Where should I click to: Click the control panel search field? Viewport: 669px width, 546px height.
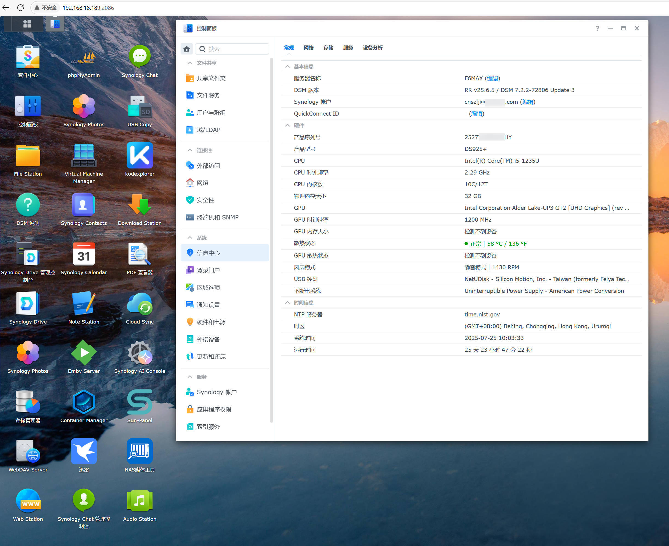click(x=232, y=49)
